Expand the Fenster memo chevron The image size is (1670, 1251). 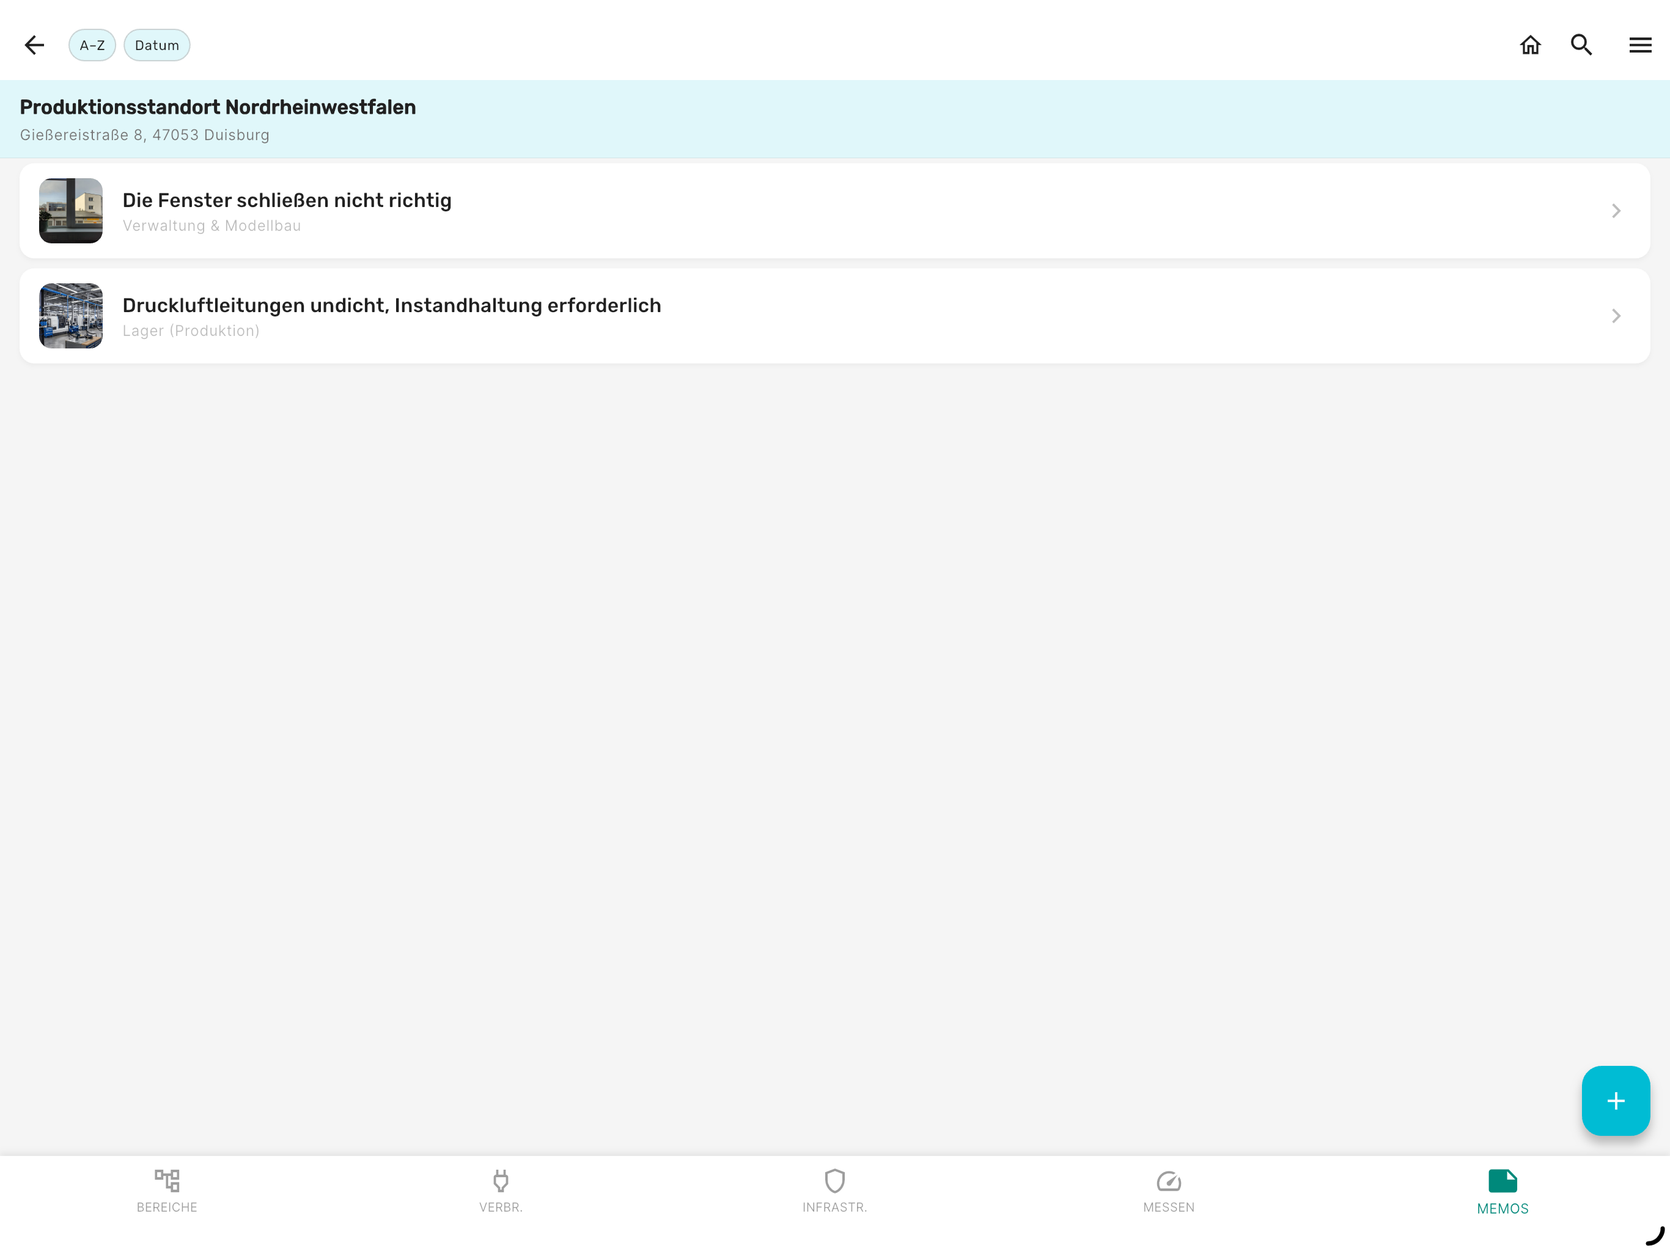1616,211
